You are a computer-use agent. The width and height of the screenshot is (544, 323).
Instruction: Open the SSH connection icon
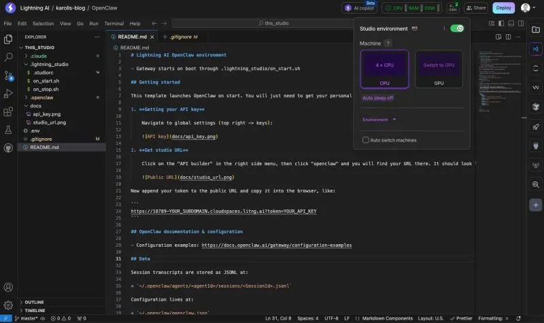453,8
